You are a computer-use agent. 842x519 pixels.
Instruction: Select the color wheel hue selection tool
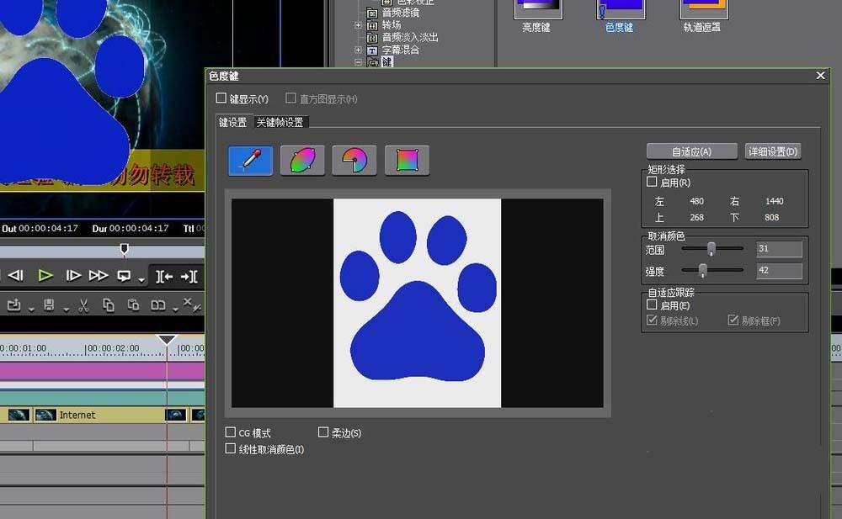pyautogui.click(x=354, y=159)
